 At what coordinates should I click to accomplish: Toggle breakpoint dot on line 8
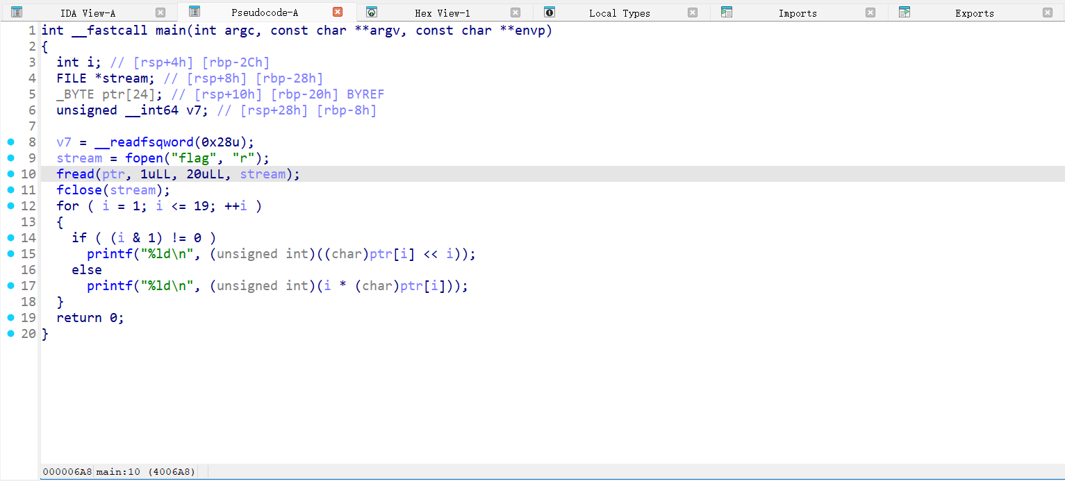(x=10, y=142)
